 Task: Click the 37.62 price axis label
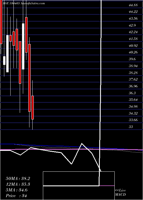pos(133,79)
